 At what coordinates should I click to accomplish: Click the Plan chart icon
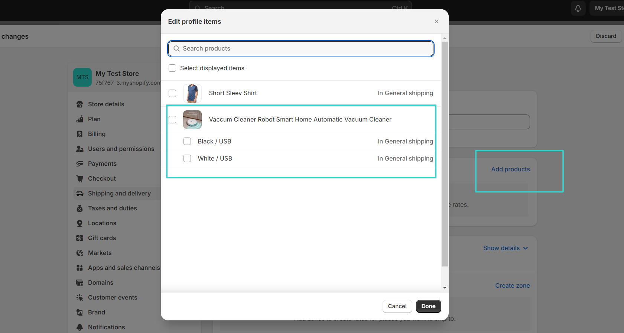pyautogui.click(x=79, y=119)
